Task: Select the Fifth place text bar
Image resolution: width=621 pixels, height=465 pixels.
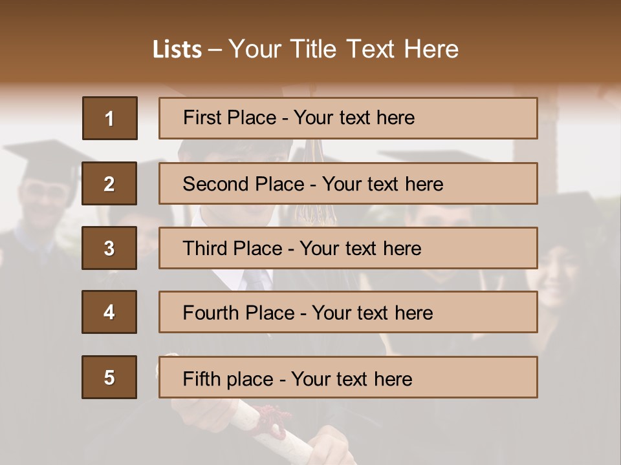Action: click(348, 377)
